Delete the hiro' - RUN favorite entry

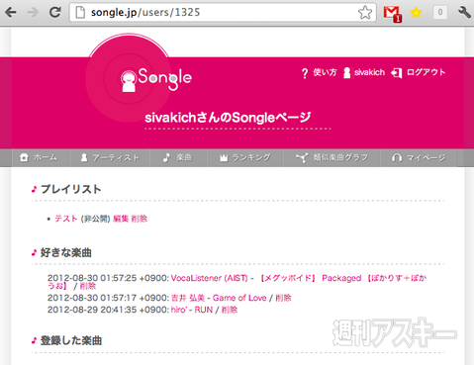coord(230,310)
